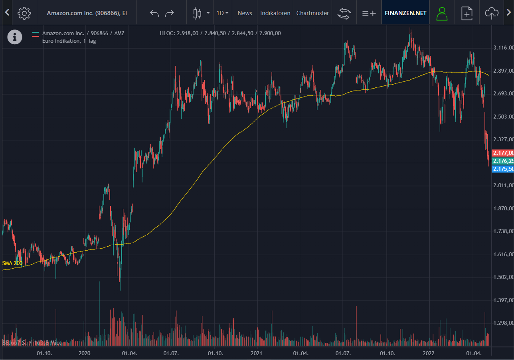Click the green 2.176,25 price tag
This screenshot has width=514, height=360.
pyautogui.click(x=503, y=161)
